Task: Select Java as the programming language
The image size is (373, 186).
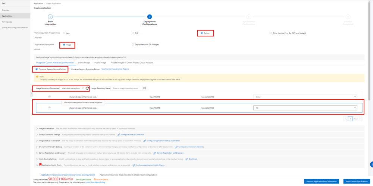Action: tap(64, 33)
